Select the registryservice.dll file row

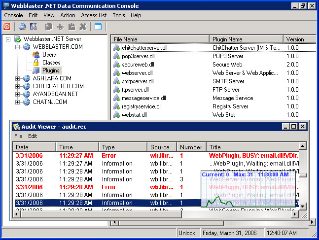point(213,106)
